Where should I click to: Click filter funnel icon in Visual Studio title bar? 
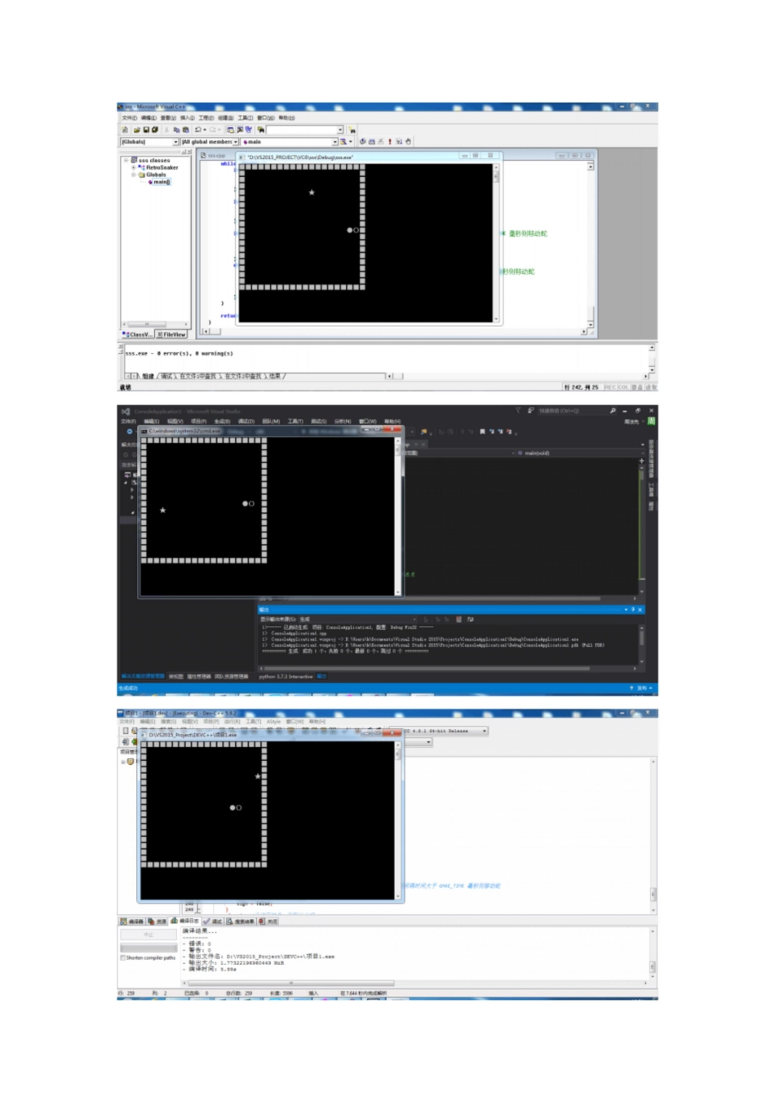tap(518, 410)
